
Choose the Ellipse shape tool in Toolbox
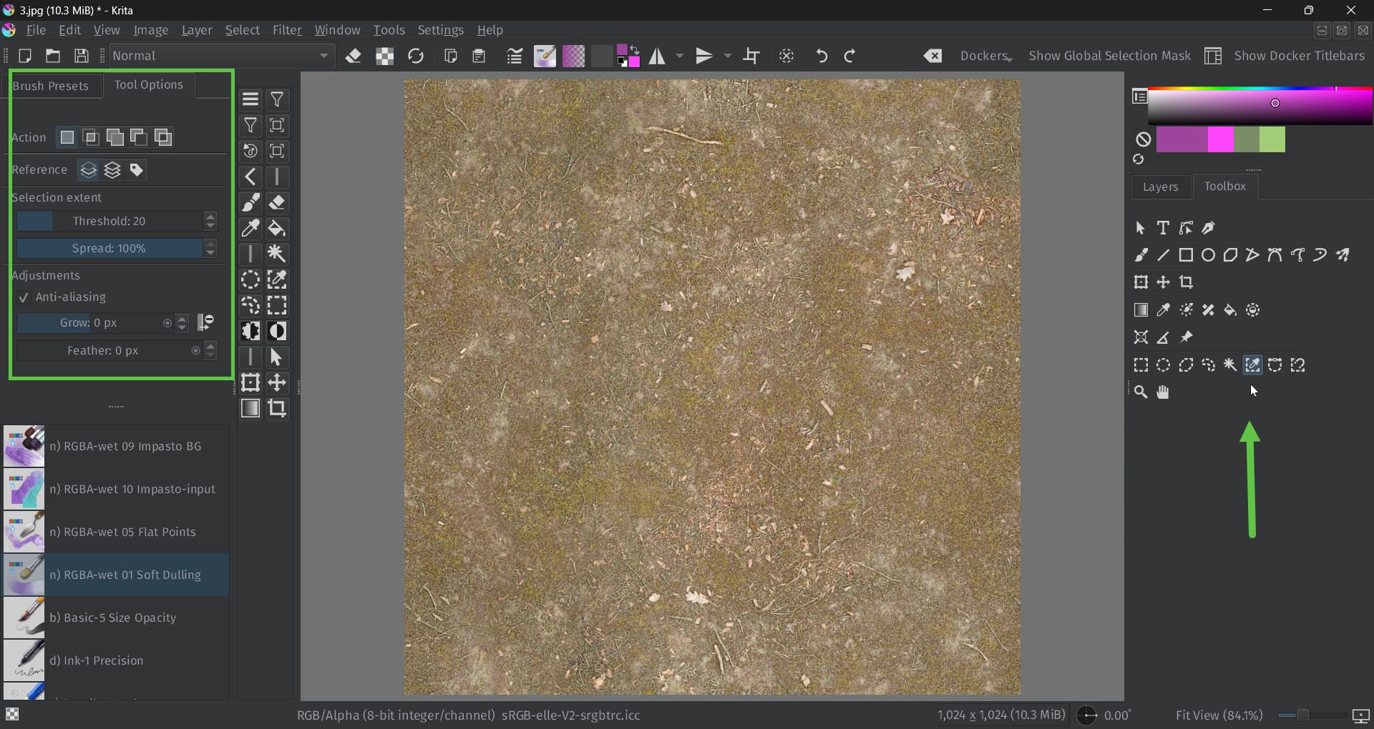click(1208, 255)
